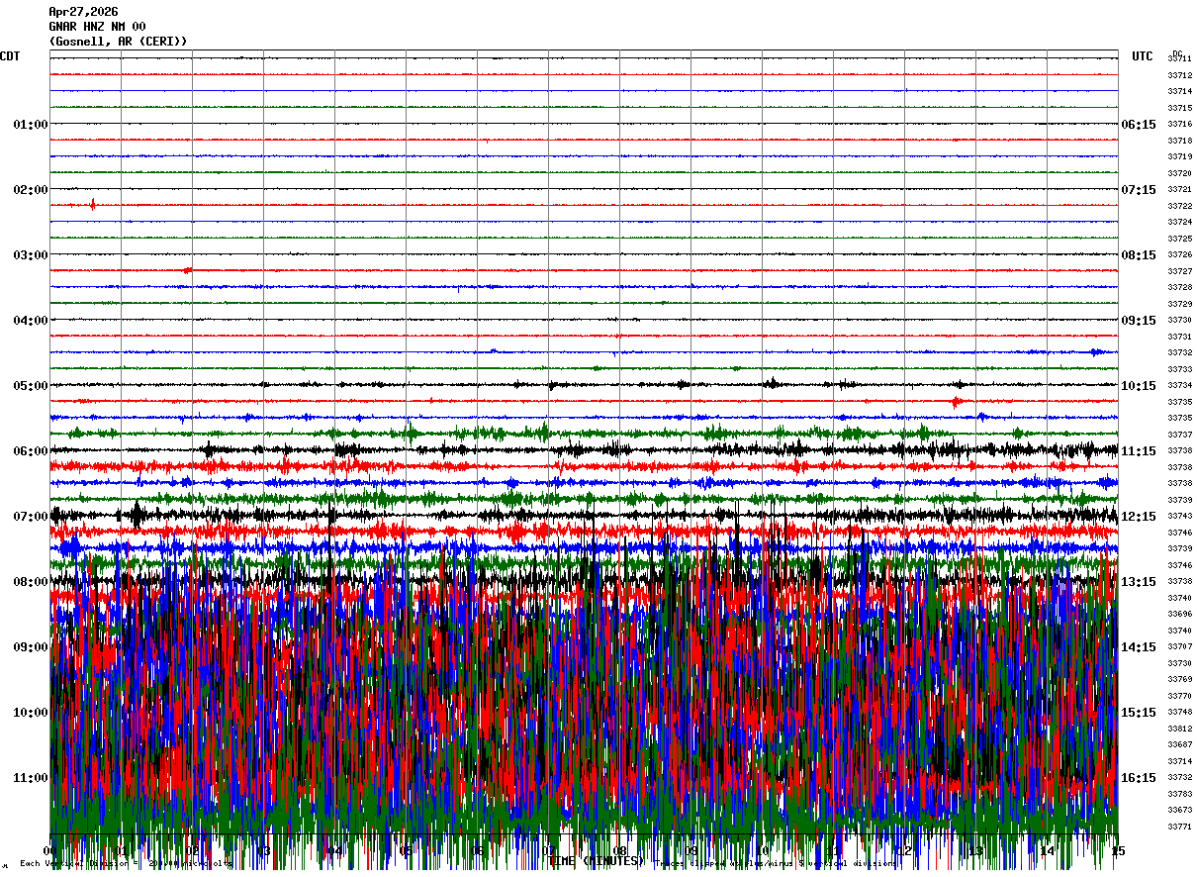This screenshot has width=1197, height=877.
Task: Select the 14:15 UTC time label
Action: [1139, 647]
